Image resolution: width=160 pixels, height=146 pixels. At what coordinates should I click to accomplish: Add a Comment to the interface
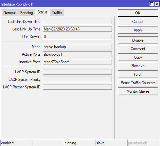(x=138, y=49)
